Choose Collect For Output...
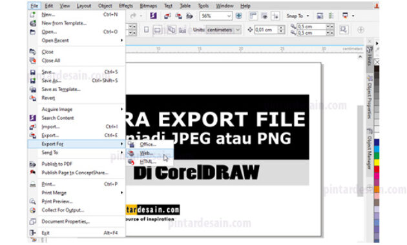The width and height of the screenshot is (407, 245). pyautogui.click(x=77, y=210)
